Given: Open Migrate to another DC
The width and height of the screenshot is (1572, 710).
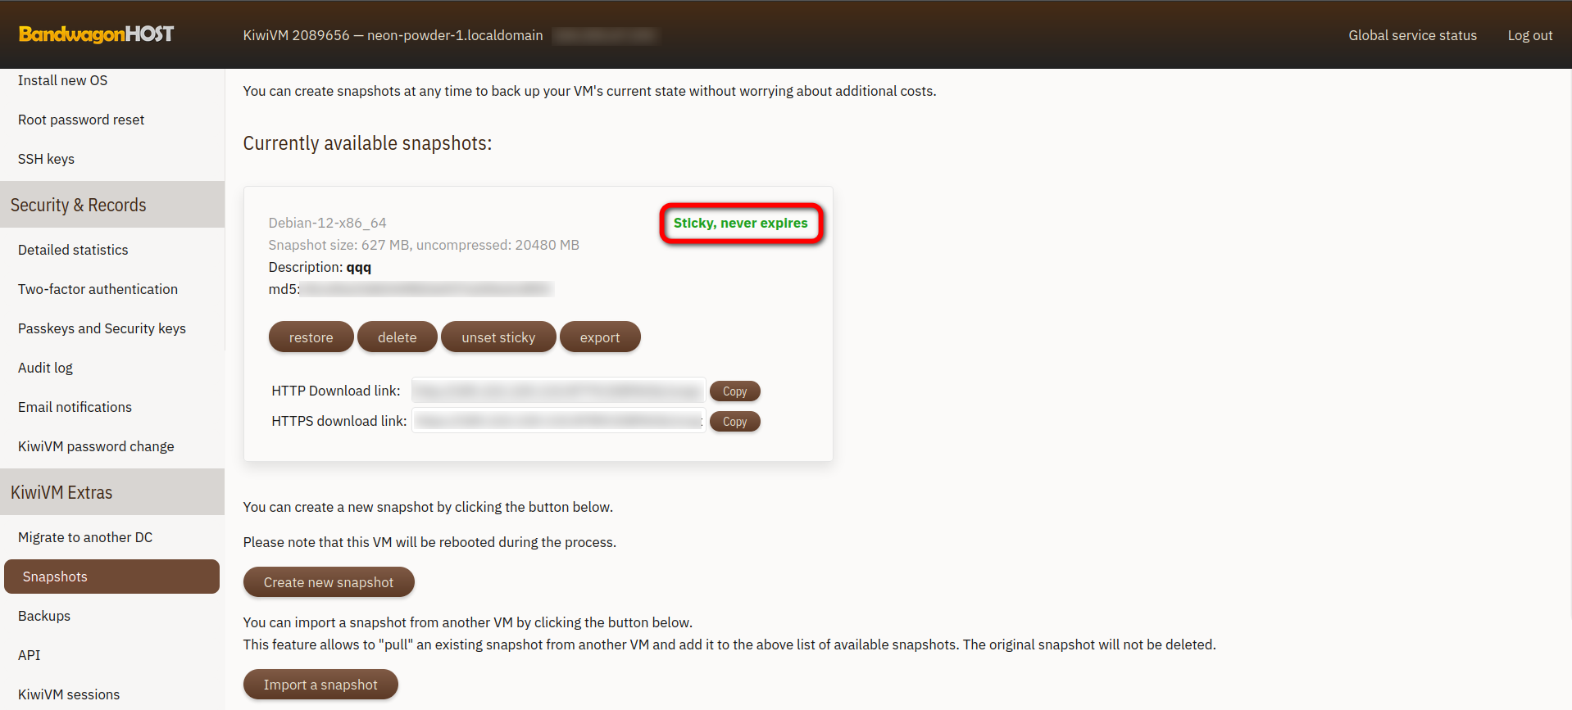Looking at the screenshot, I should click(85, 537).
